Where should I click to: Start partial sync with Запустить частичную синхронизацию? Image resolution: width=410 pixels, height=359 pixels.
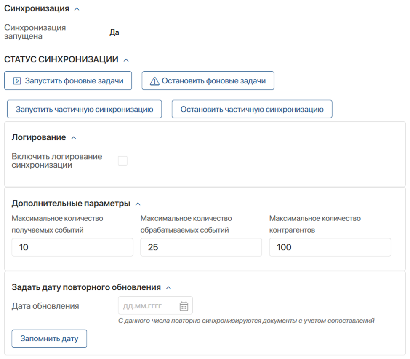(85, 109)
